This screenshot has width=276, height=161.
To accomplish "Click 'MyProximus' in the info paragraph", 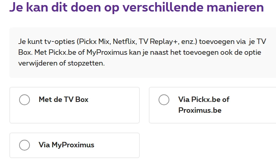I will point(107,52).
